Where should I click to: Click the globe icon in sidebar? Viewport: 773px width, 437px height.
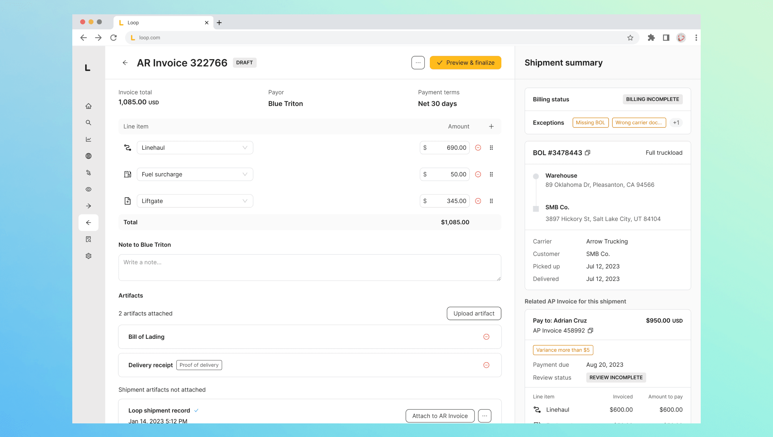pyautogui.click(x=88, y=156)
